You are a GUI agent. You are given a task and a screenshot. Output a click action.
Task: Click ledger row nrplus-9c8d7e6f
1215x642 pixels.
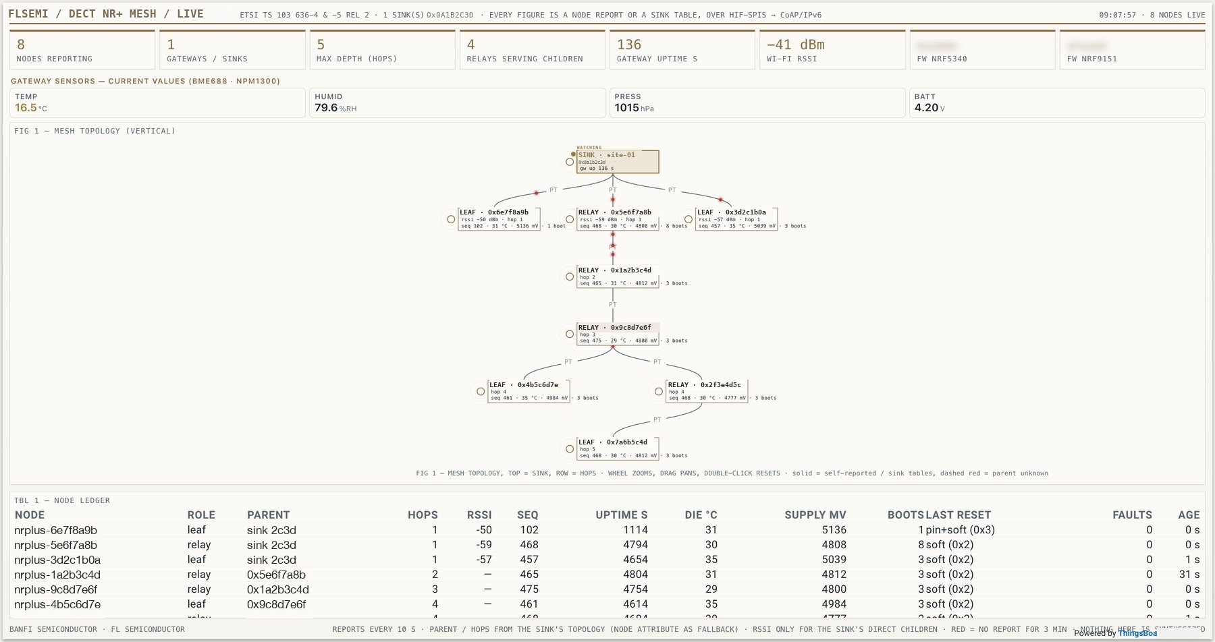pos(607,589)
